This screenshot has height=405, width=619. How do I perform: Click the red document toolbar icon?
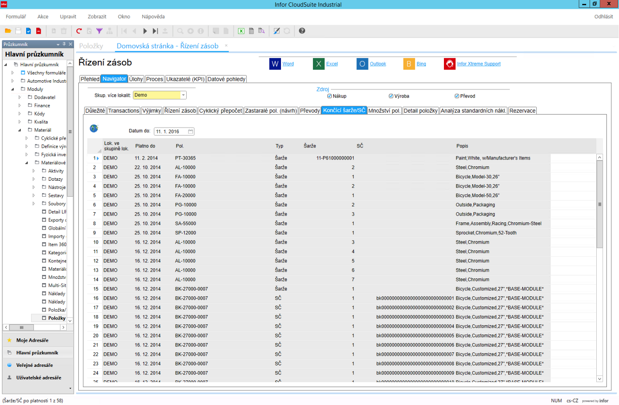tap(39, 31)
